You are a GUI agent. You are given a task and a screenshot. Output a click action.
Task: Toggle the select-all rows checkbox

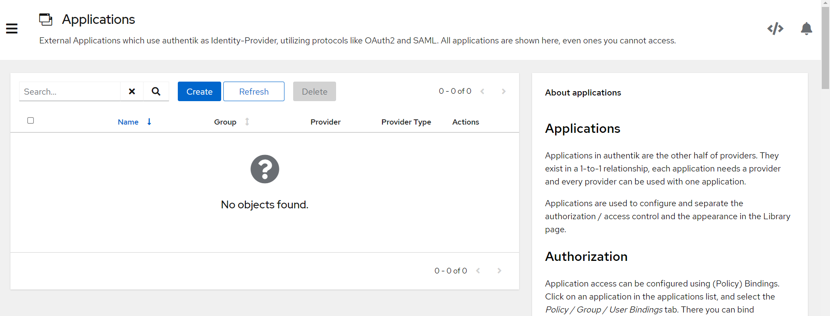coord(30,121)
